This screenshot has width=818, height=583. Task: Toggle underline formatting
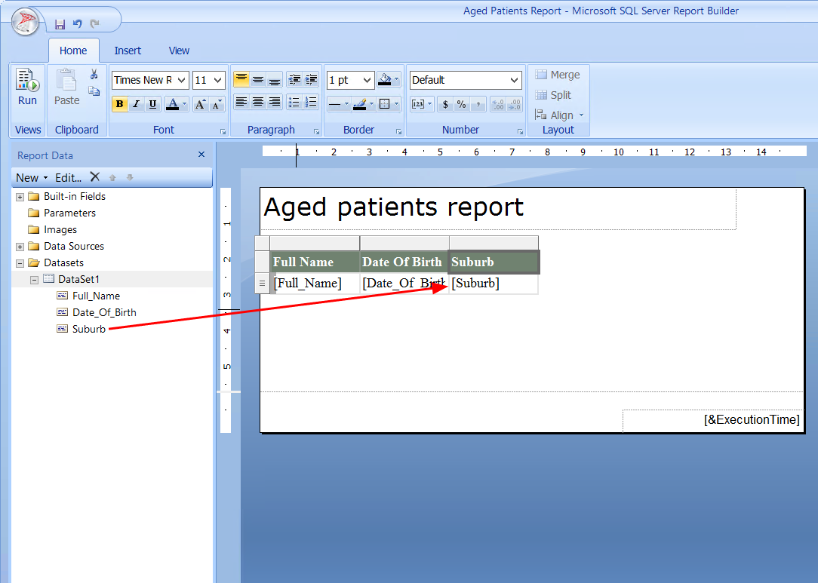152,104
